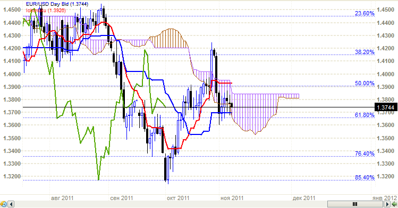Image resolution: width=398 pixels, height=208 pixels.
Task: Click the empty scrollbar track area
Action: [171, 204]
